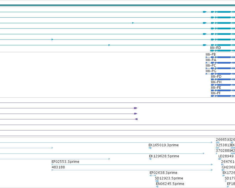Screen dimensions: 235x188
Task: Open the GH2369 EST label
Action: (228, 167)
